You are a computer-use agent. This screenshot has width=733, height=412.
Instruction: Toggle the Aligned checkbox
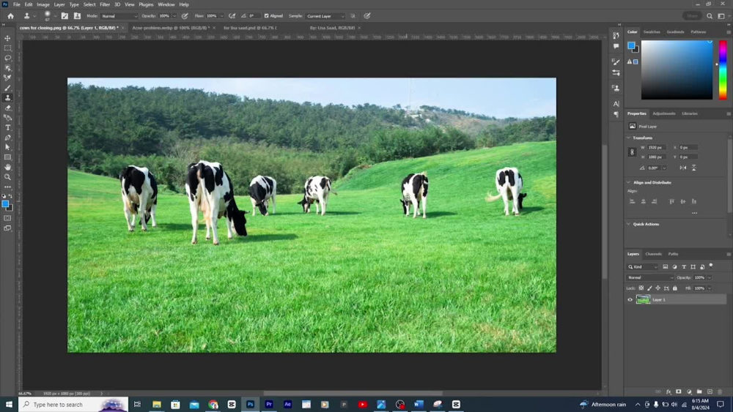coord(267,16)
